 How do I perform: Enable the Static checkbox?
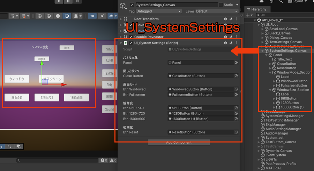point(220,5)
